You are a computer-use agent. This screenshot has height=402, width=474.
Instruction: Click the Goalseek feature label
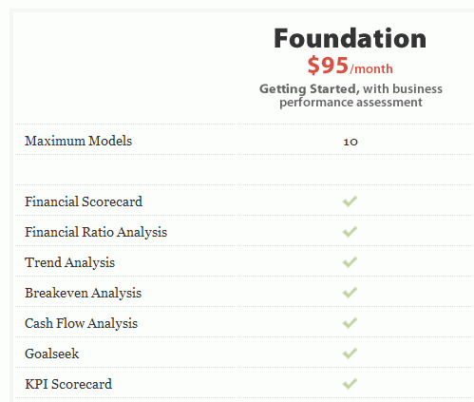tap(52, 354)
